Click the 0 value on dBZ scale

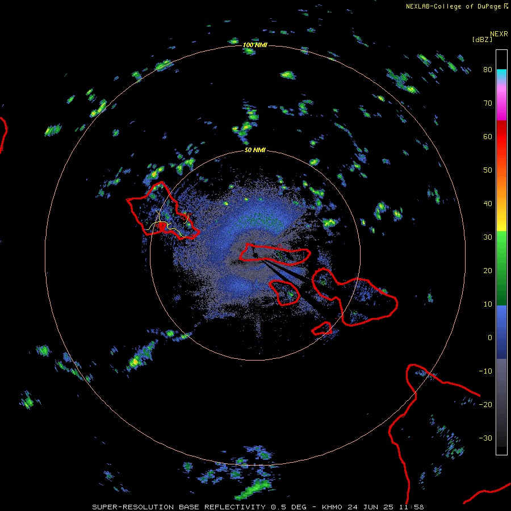(490, 338)
